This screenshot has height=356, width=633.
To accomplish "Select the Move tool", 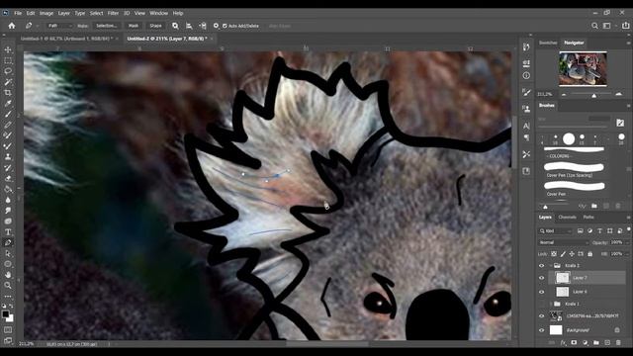I will (8, 49).
